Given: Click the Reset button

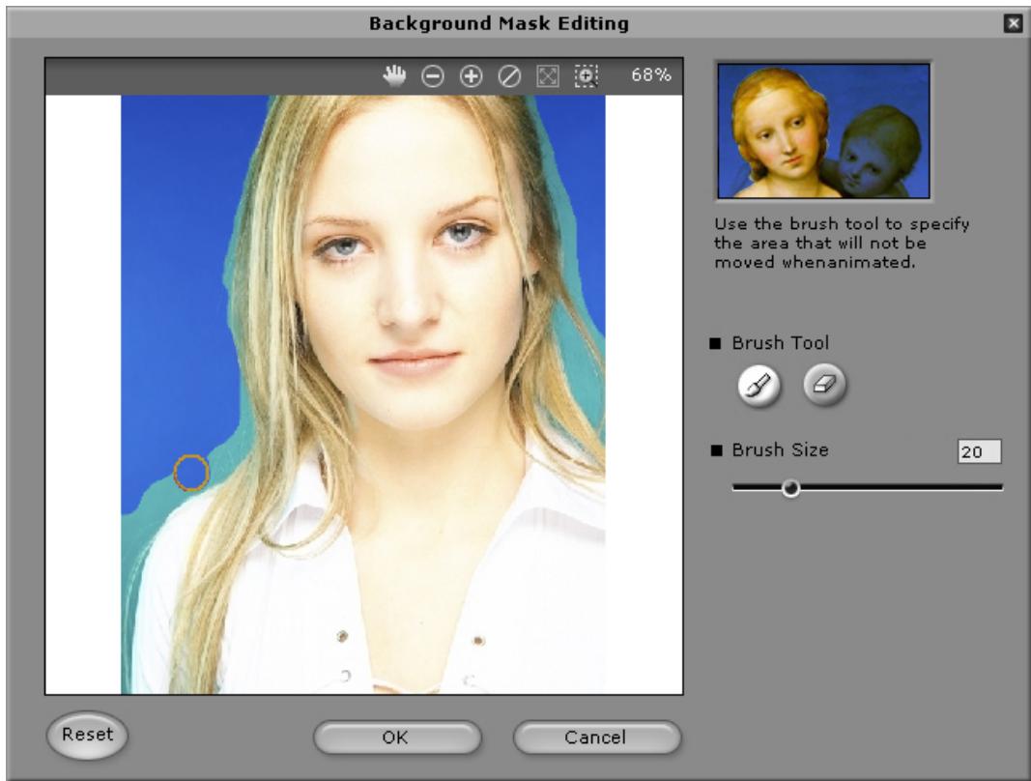Looking at the screenshot, I should tap(87, 735).
